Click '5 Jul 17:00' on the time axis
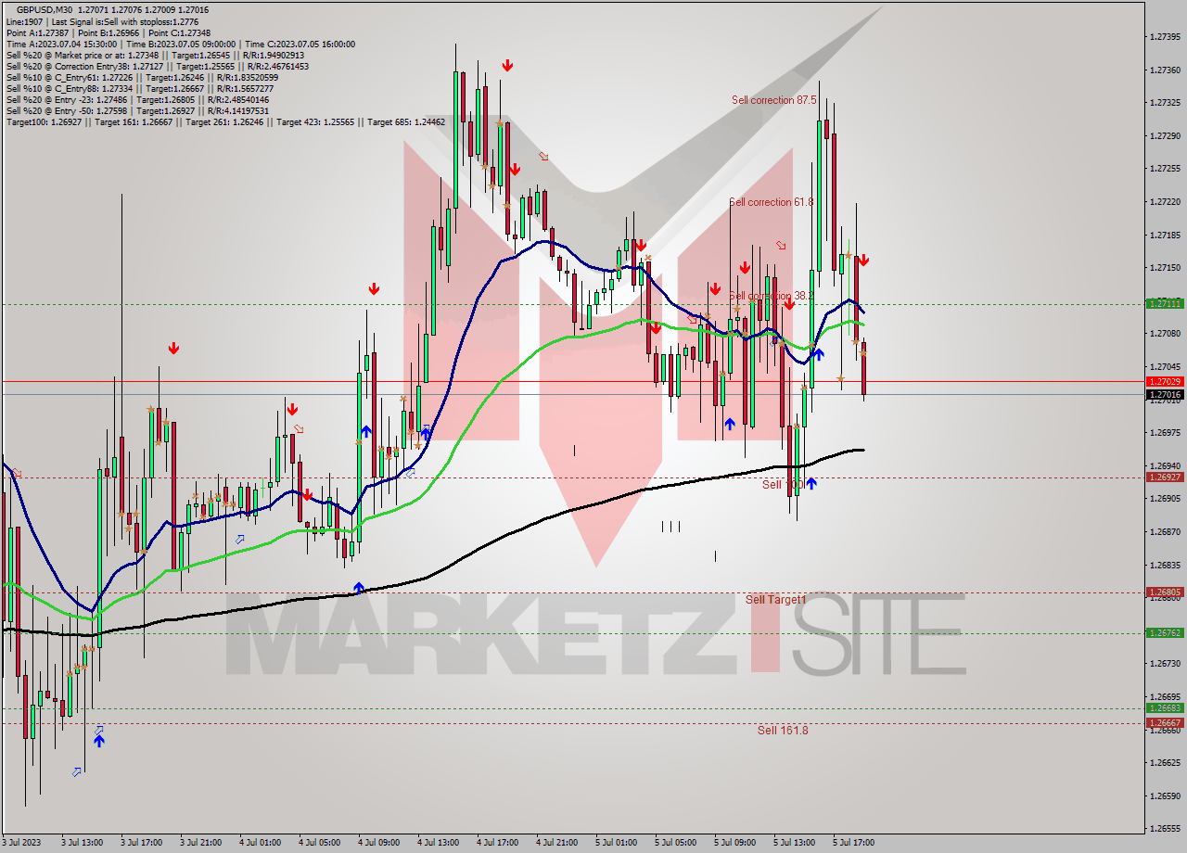The image size is (1187, 853). click(852, 843)
